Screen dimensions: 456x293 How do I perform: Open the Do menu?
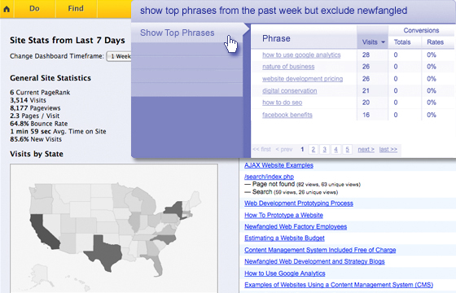pyautogui.click(x=34, y=9)
